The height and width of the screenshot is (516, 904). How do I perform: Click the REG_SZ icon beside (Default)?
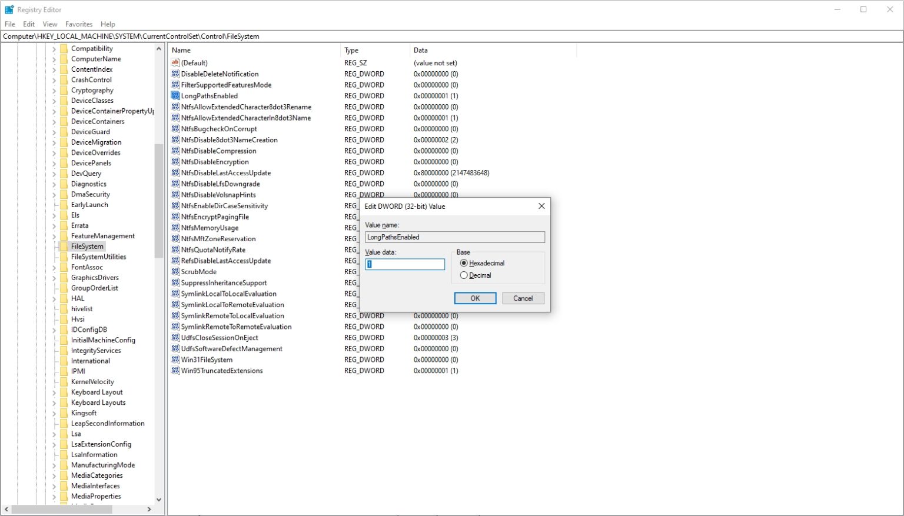175,63
